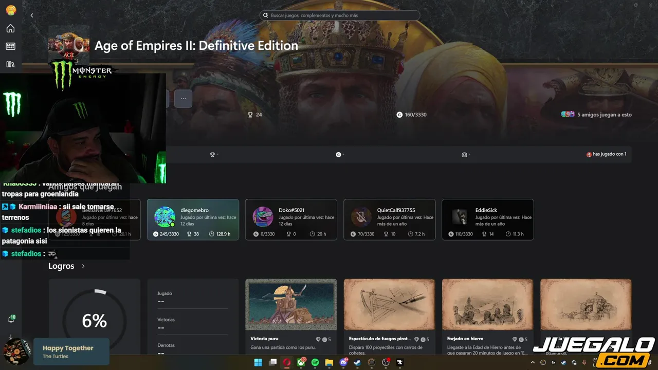This screenshot has height=370, width=658.
Task: Open the Game Pass section icon
Action: click(10, 46)
